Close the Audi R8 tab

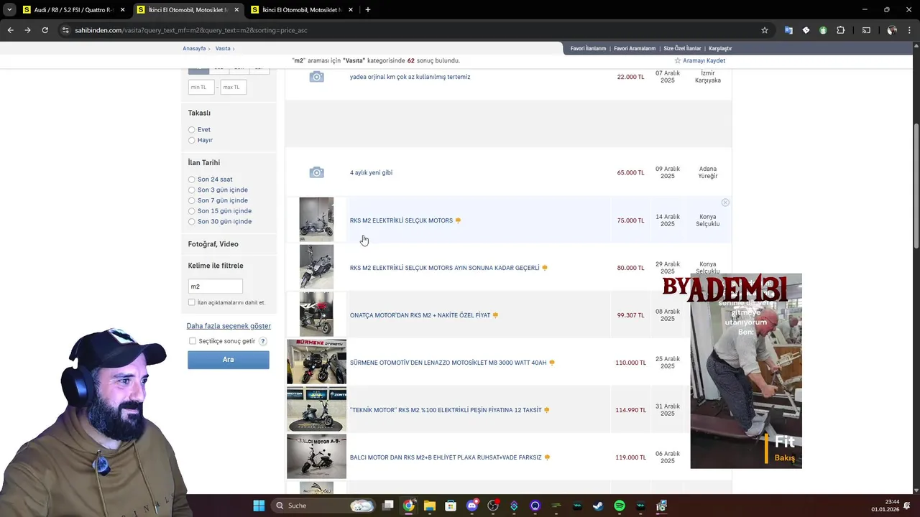(122, 10)
